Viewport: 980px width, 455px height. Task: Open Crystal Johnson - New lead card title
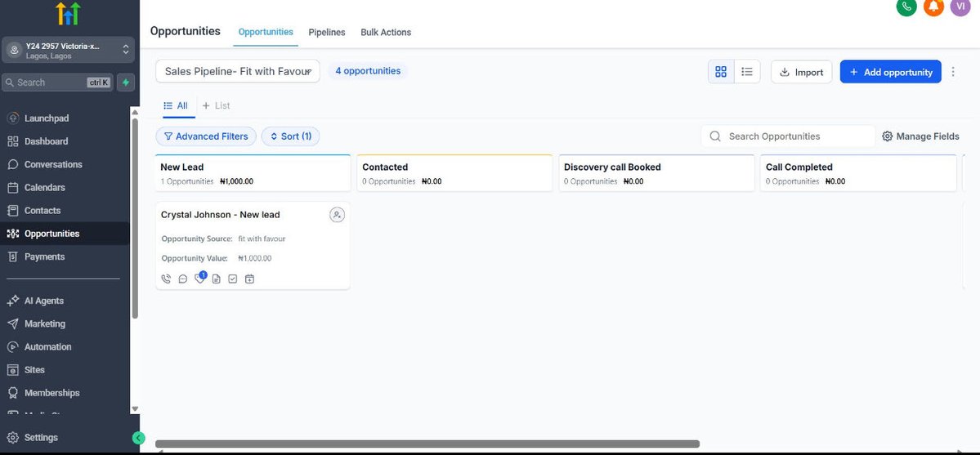click(220, 214)
